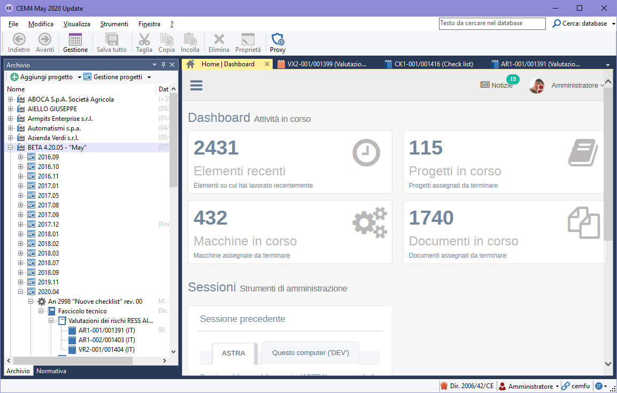Click the database search text field
The height and width of the screenshot is (393, 617).
pyautogui.click(x=492, y=24)
